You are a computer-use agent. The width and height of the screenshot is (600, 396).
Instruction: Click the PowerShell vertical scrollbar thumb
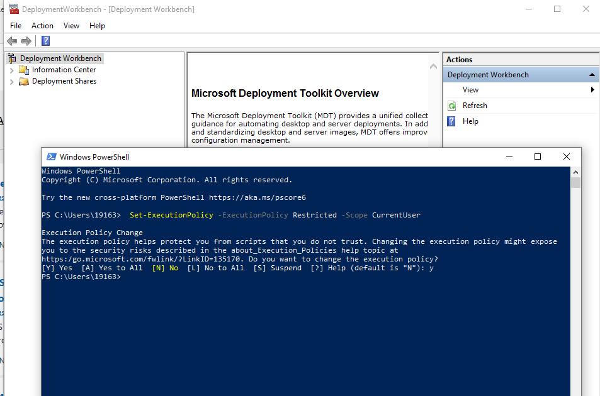point(575,182)
